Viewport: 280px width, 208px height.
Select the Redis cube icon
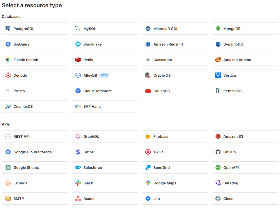(78, 60)
